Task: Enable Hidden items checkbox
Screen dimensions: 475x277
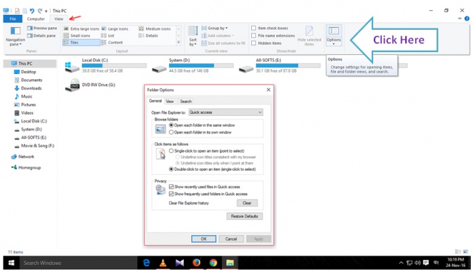Action: click(254, 43)
